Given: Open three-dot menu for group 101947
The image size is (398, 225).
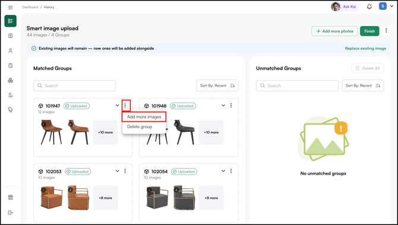Looking at the screenshot, I should point(125,105).
